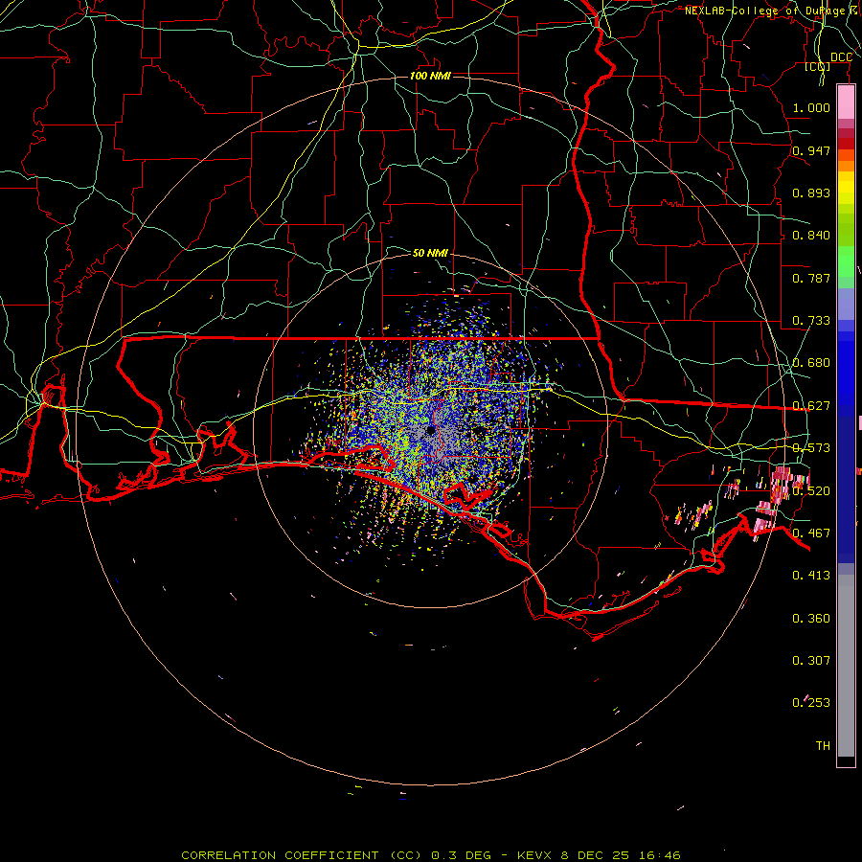The width and height of the screenshot is (862, 862).
Task: Pick the pink segment at top of color bar
Action: click(846, 102)
